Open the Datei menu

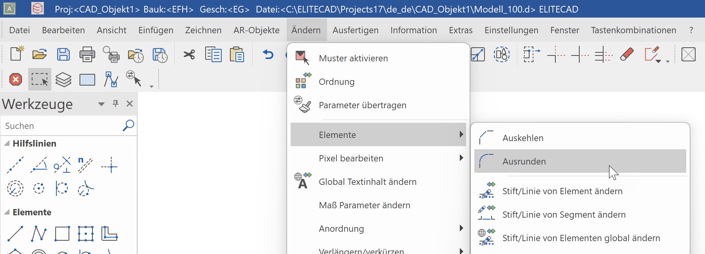20,30
